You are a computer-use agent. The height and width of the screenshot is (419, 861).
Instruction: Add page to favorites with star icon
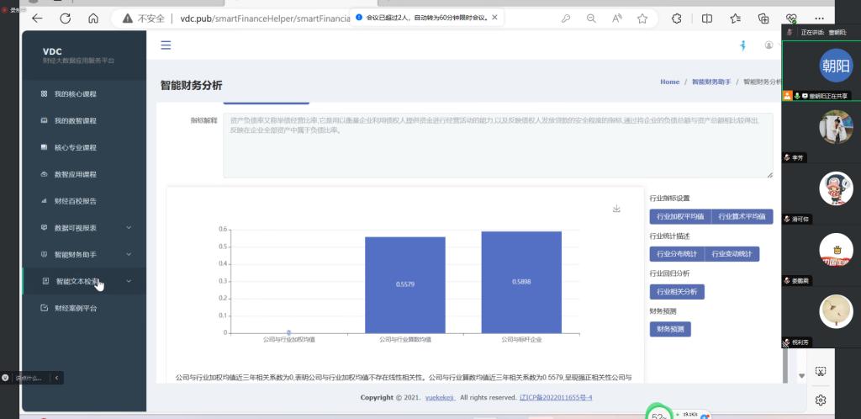[642, 18]
